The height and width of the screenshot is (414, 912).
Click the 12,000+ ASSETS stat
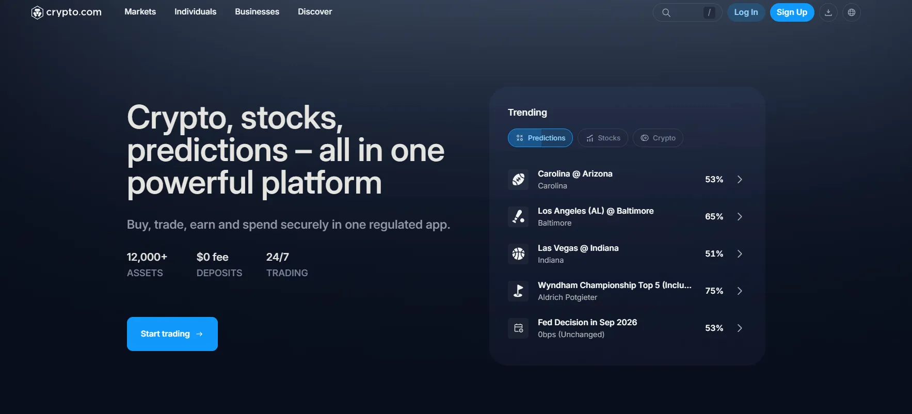tap(147, 265)
